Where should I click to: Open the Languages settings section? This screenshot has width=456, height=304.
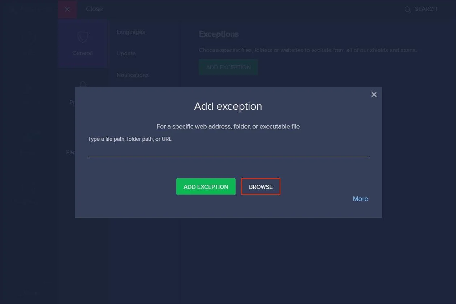130,32
